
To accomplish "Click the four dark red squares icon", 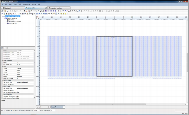I will coord(58,11).
